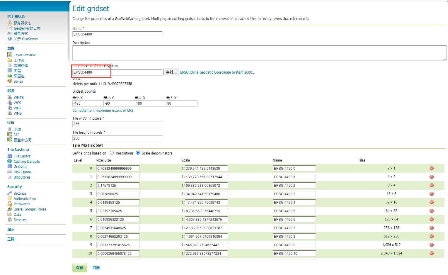The height and width of the screenshot is (275, 448).
Task: Delete the EPSG:4490:10 grid level
Action: [432, 253]
